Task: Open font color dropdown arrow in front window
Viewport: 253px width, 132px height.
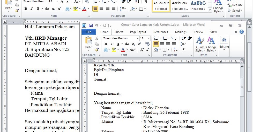Action: (x=127, y=50)
